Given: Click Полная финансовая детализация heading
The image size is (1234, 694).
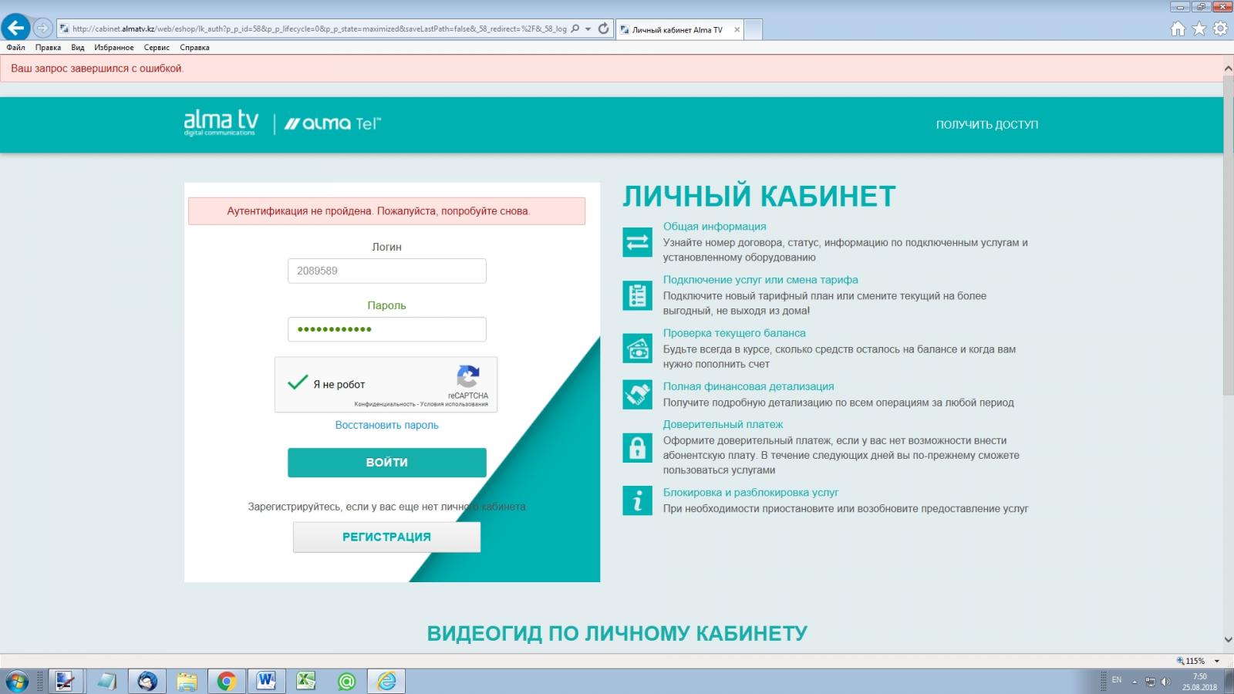Looking at the screenshot, I should 748,386.
